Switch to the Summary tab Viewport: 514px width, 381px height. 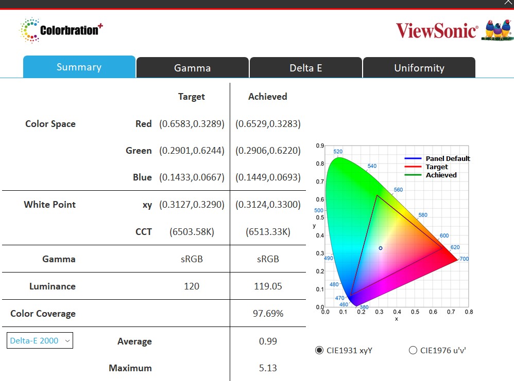(79, 67)
